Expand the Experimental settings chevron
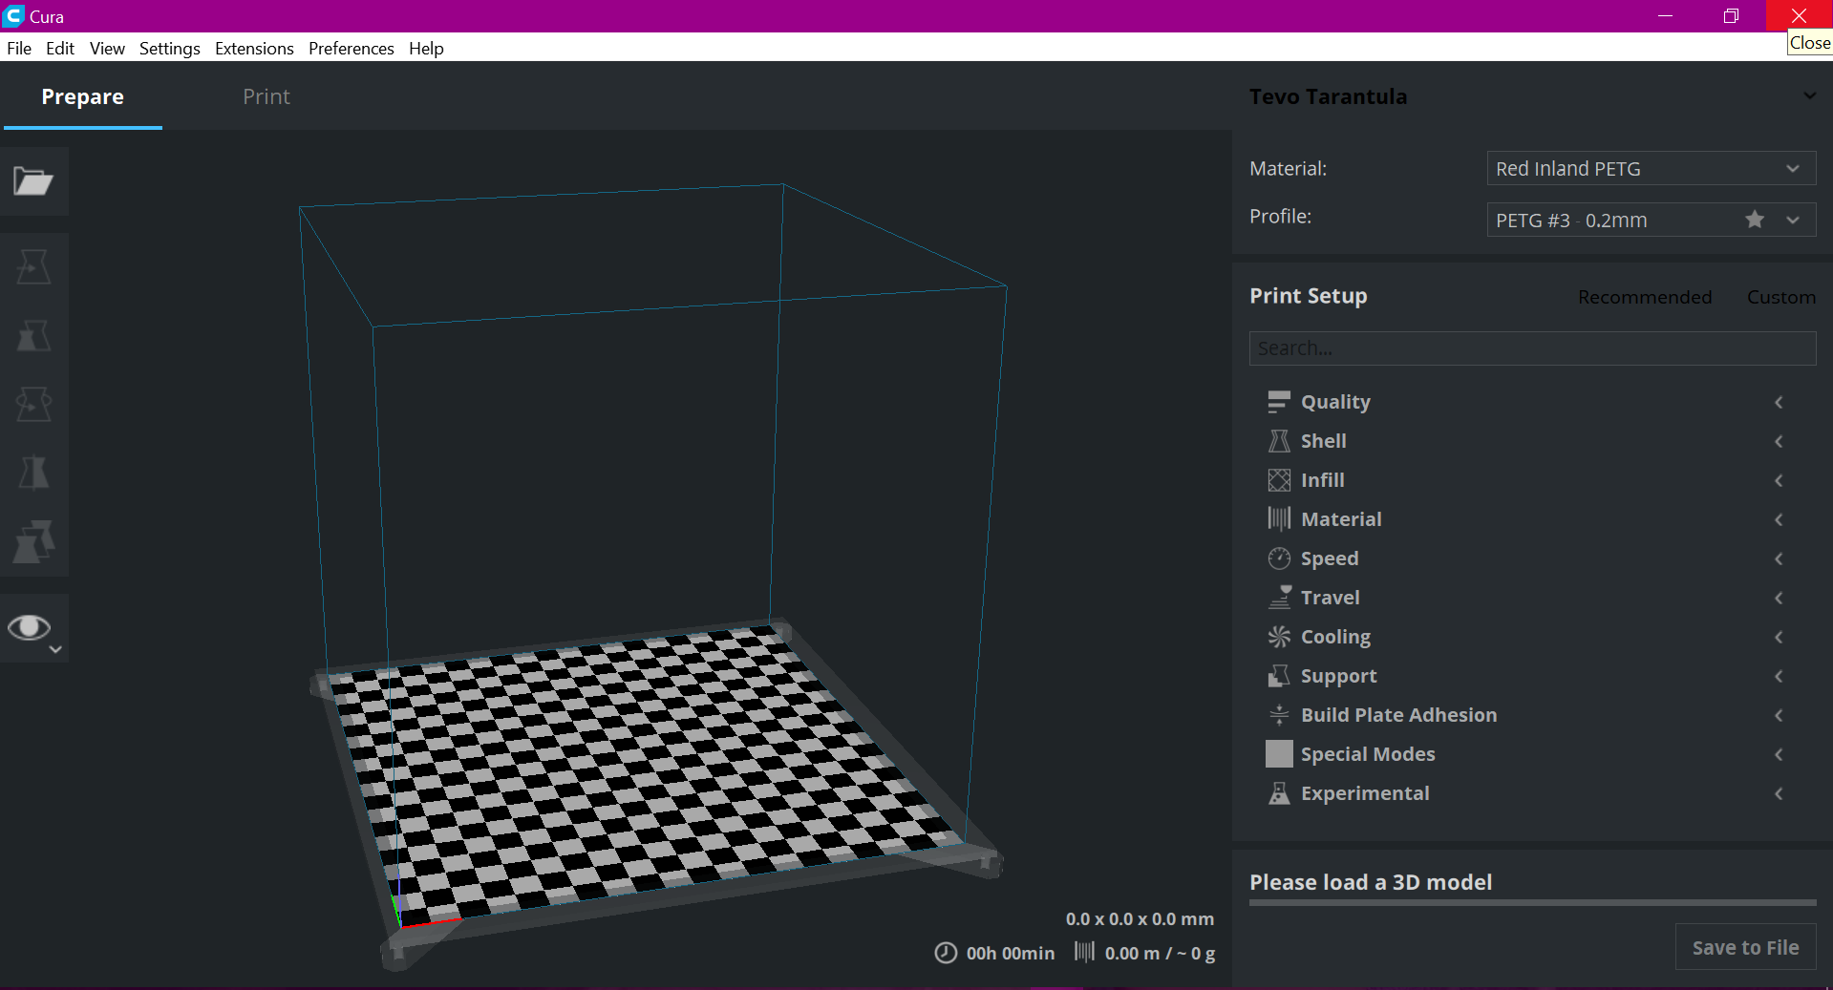 1779,793
